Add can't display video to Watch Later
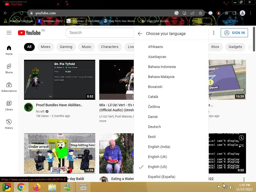This screenshot has height=192, width=256. tap(241, 138)
